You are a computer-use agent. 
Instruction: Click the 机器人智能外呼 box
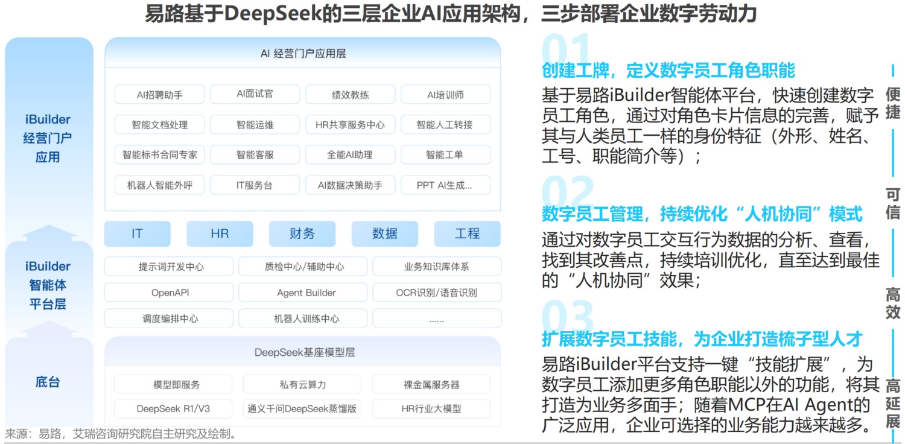159,185
